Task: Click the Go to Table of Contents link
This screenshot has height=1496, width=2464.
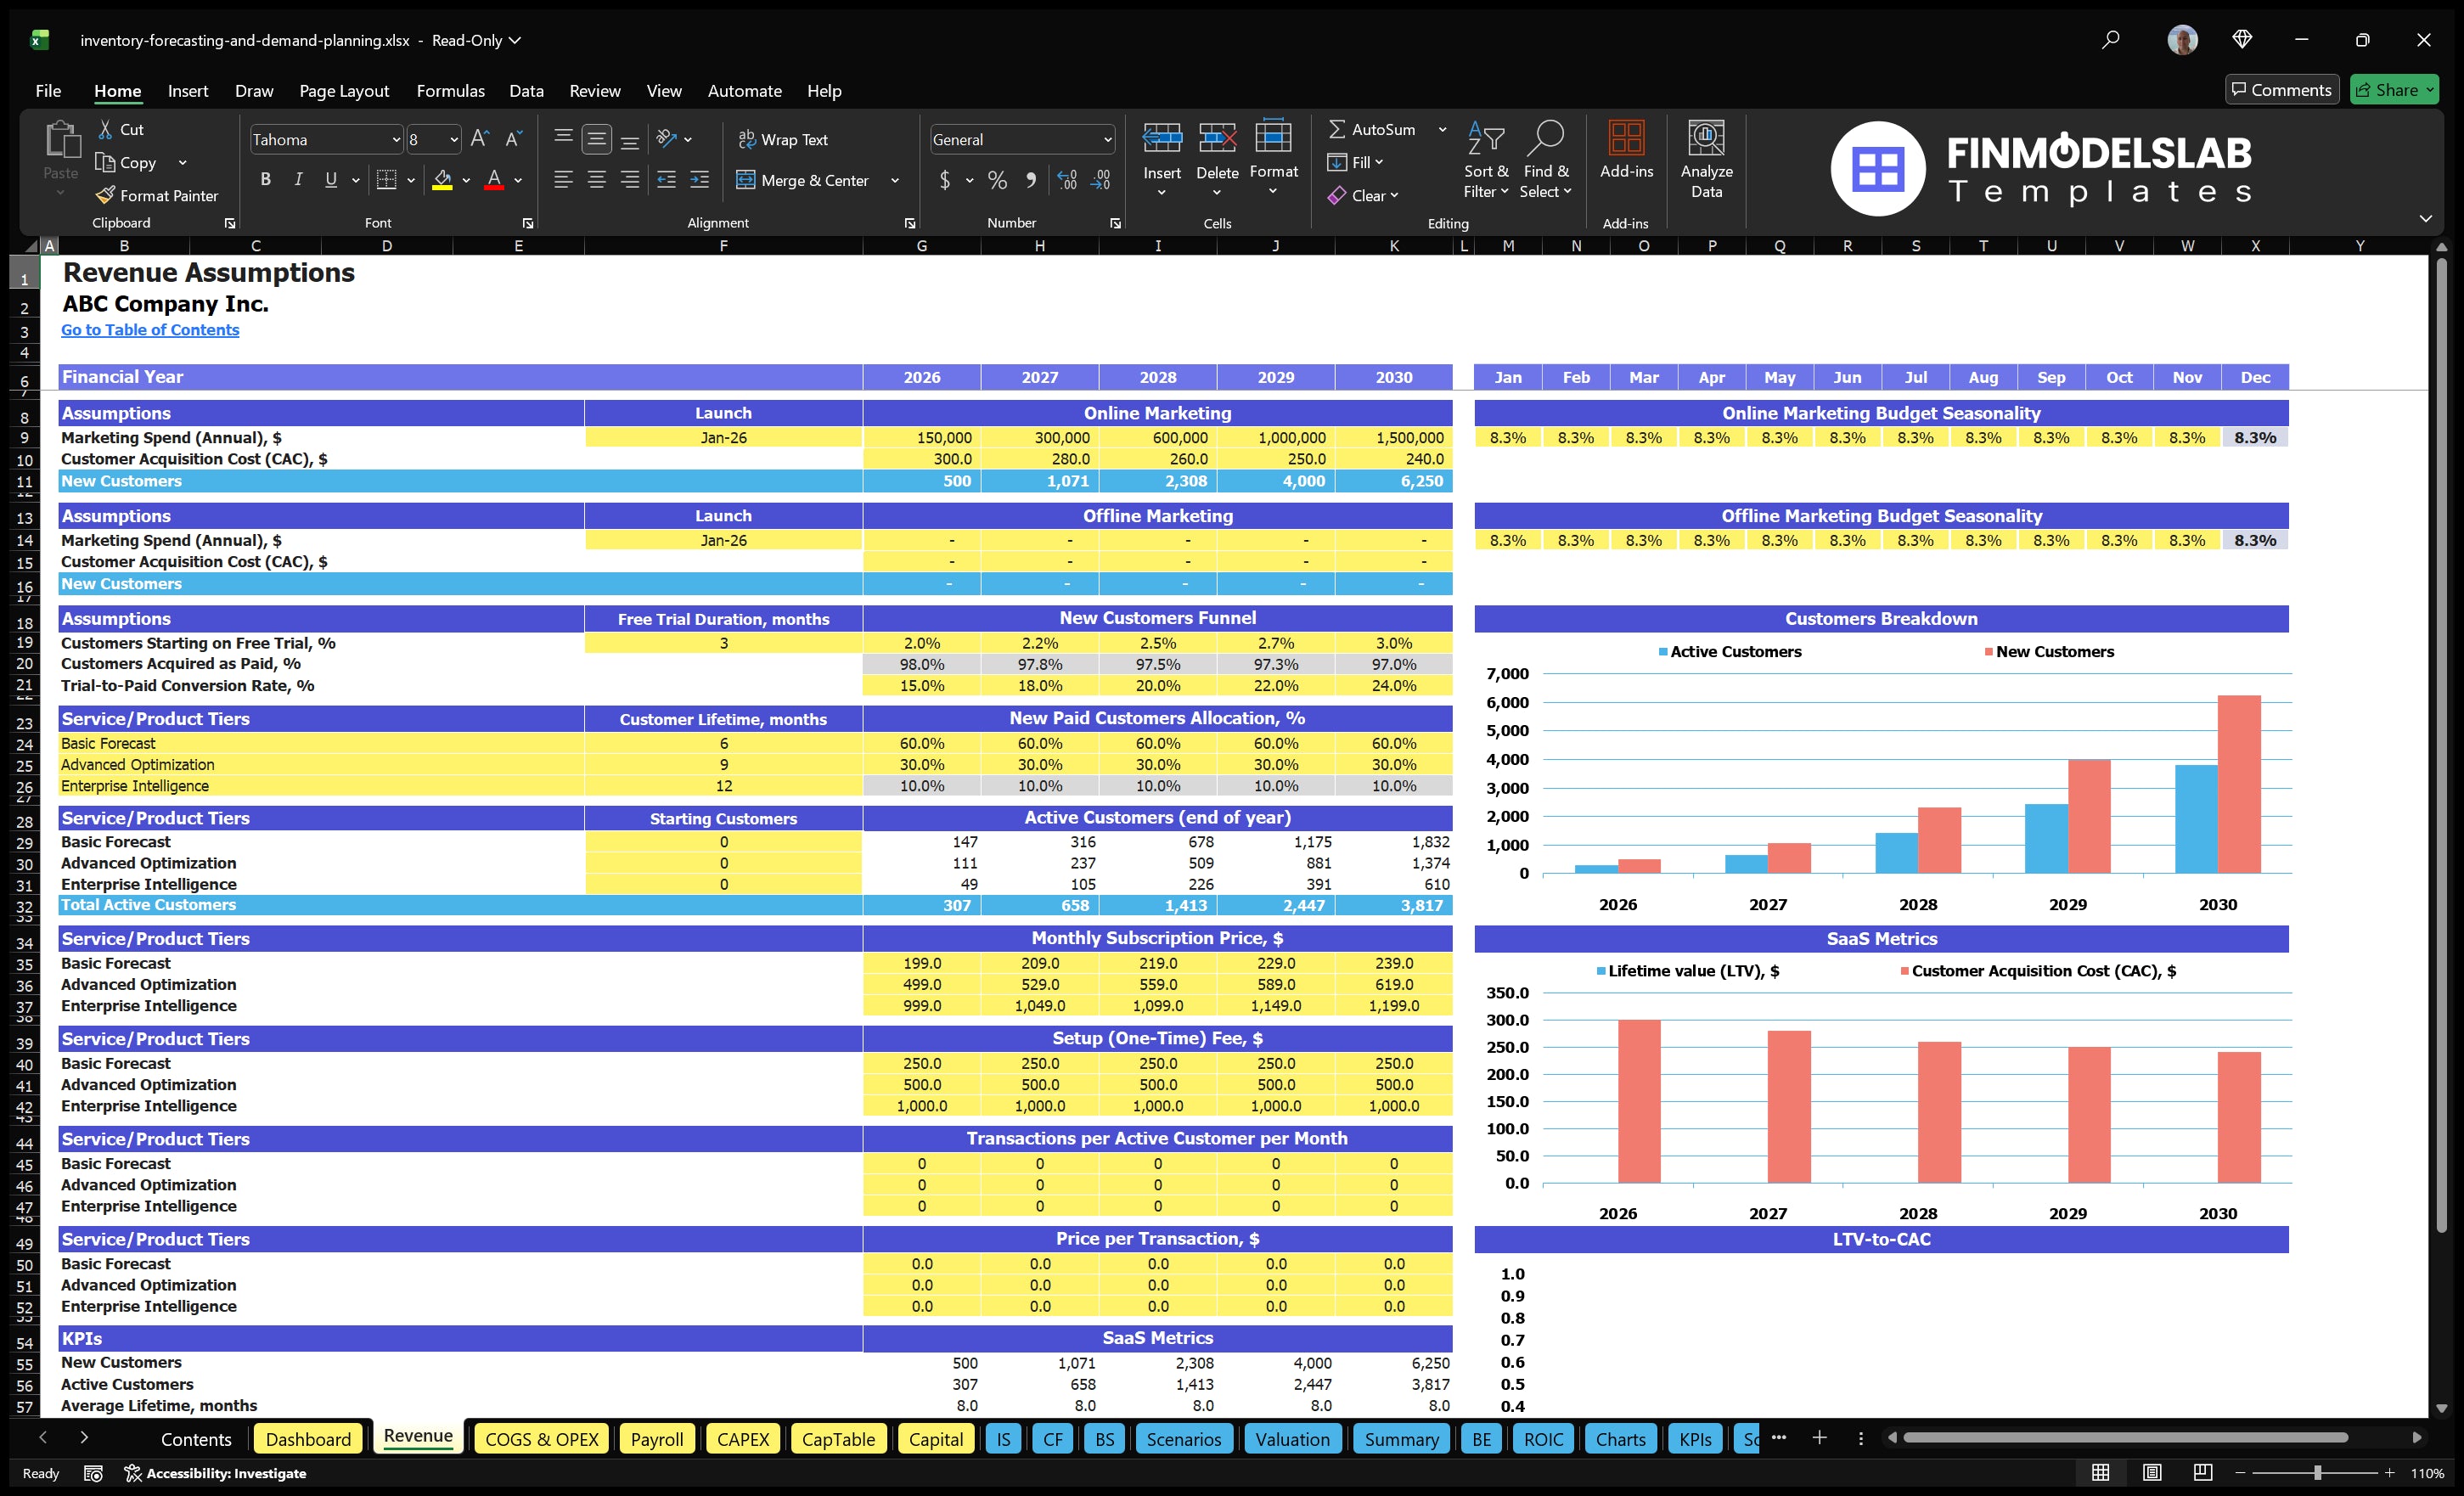Action: click(x=150, y=329)
